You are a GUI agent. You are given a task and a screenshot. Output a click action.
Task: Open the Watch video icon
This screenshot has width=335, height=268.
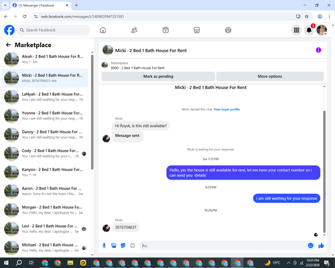pos(165,30)
